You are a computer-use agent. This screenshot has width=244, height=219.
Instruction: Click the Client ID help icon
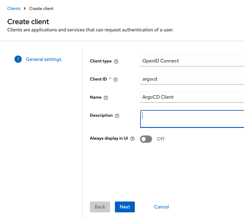click(115, 80)
